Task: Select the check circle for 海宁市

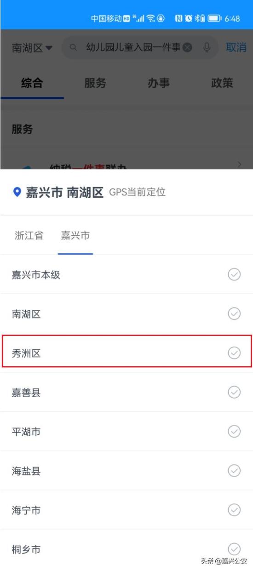Action: (234, 510)
